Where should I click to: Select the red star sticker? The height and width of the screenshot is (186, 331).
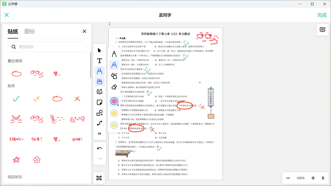point(16,159)
